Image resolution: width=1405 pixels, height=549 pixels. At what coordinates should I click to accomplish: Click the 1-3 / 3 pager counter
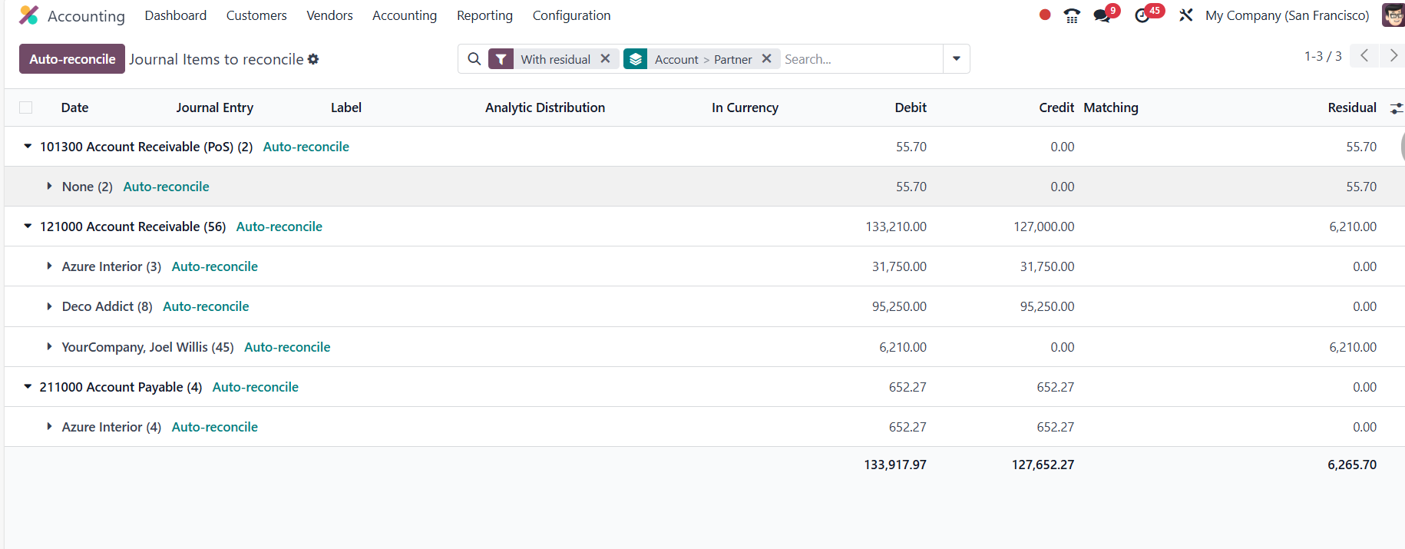click(x=1323, y=56)
